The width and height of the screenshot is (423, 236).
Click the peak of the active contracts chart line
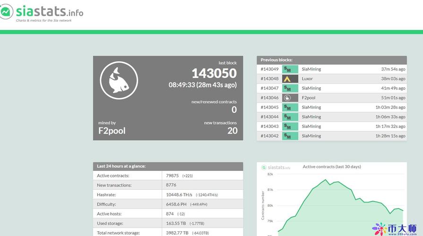point(326,180)
